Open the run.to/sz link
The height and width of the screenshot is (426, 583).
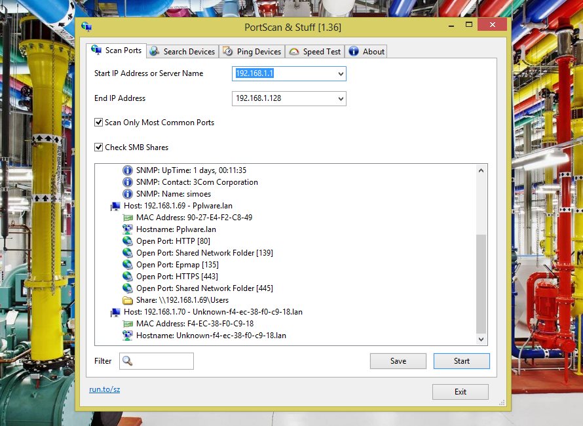pyautogui.click(x=104, y=389)
